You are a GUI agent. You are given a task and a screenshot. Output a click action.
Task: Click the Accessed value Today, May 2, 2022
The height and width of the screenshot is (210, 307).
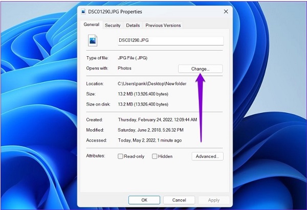pos(150,141)
